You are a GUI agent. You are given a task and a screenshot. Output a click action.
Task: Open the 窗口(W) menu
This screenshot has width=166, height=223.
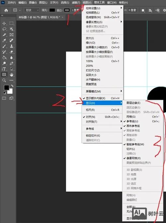(x=112, y=3)
